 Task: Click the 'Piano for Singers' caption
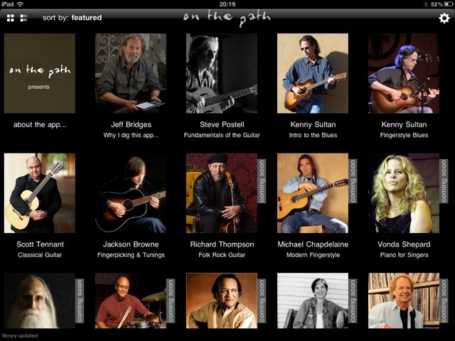click(x=404, y=255)
